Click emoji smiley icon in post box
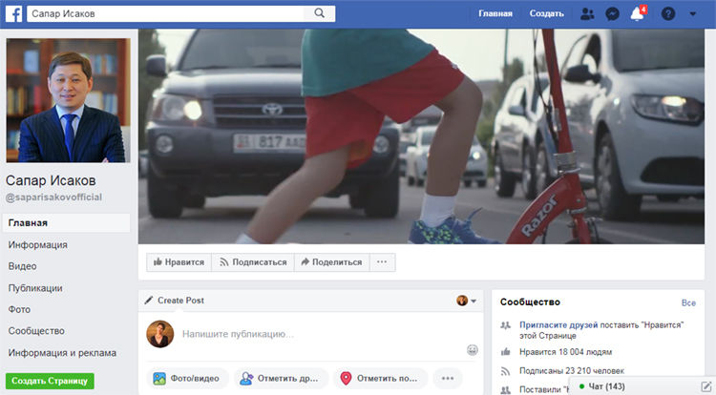Viewport: 716px width, 395px height. point(473,350)
